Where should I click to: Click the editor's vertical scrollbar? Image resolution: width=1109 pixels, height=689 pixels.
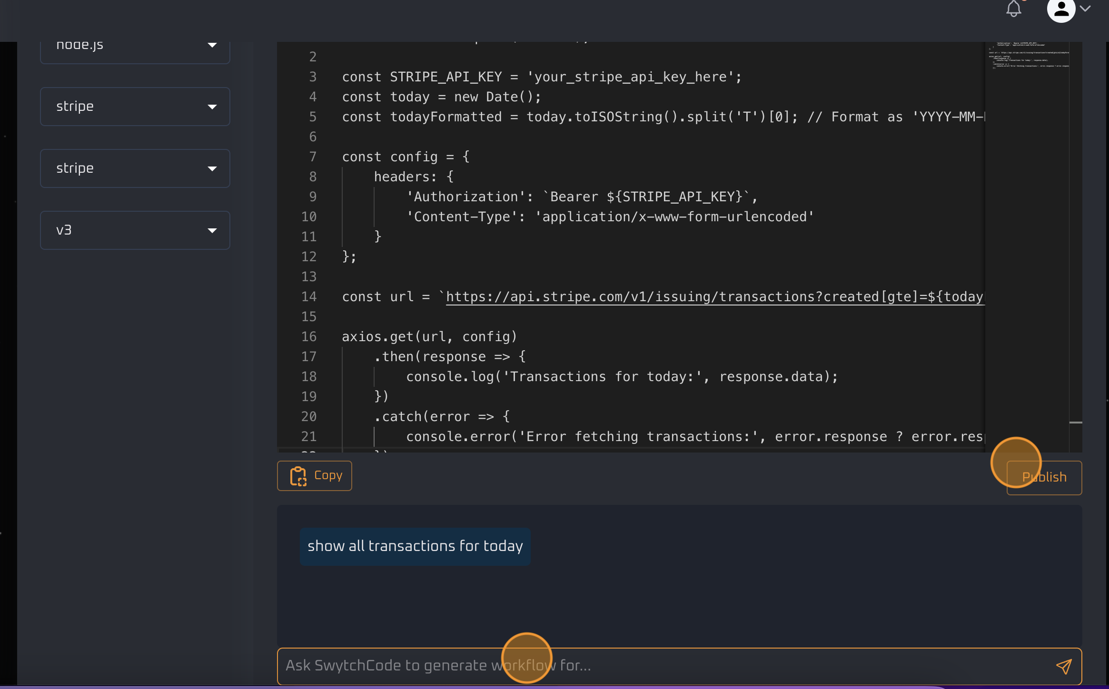click(x=1076, y=246)
